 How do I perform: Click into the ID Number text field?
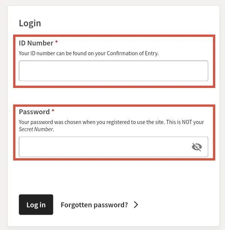113,71
